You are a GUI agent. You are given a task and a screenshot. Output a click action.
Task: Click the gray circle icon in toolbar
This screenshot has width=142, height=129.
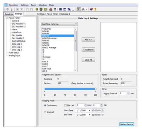tap(8, 9)
